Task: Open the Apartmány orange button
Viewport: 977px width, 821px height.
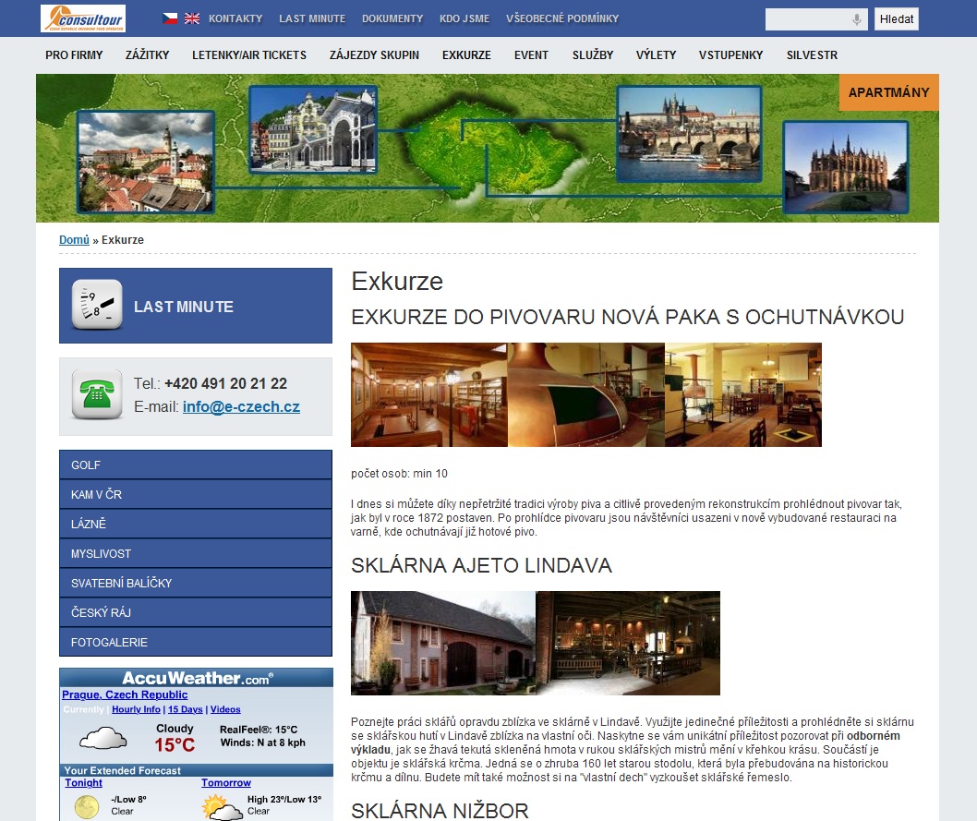Action: pos(888,92)
